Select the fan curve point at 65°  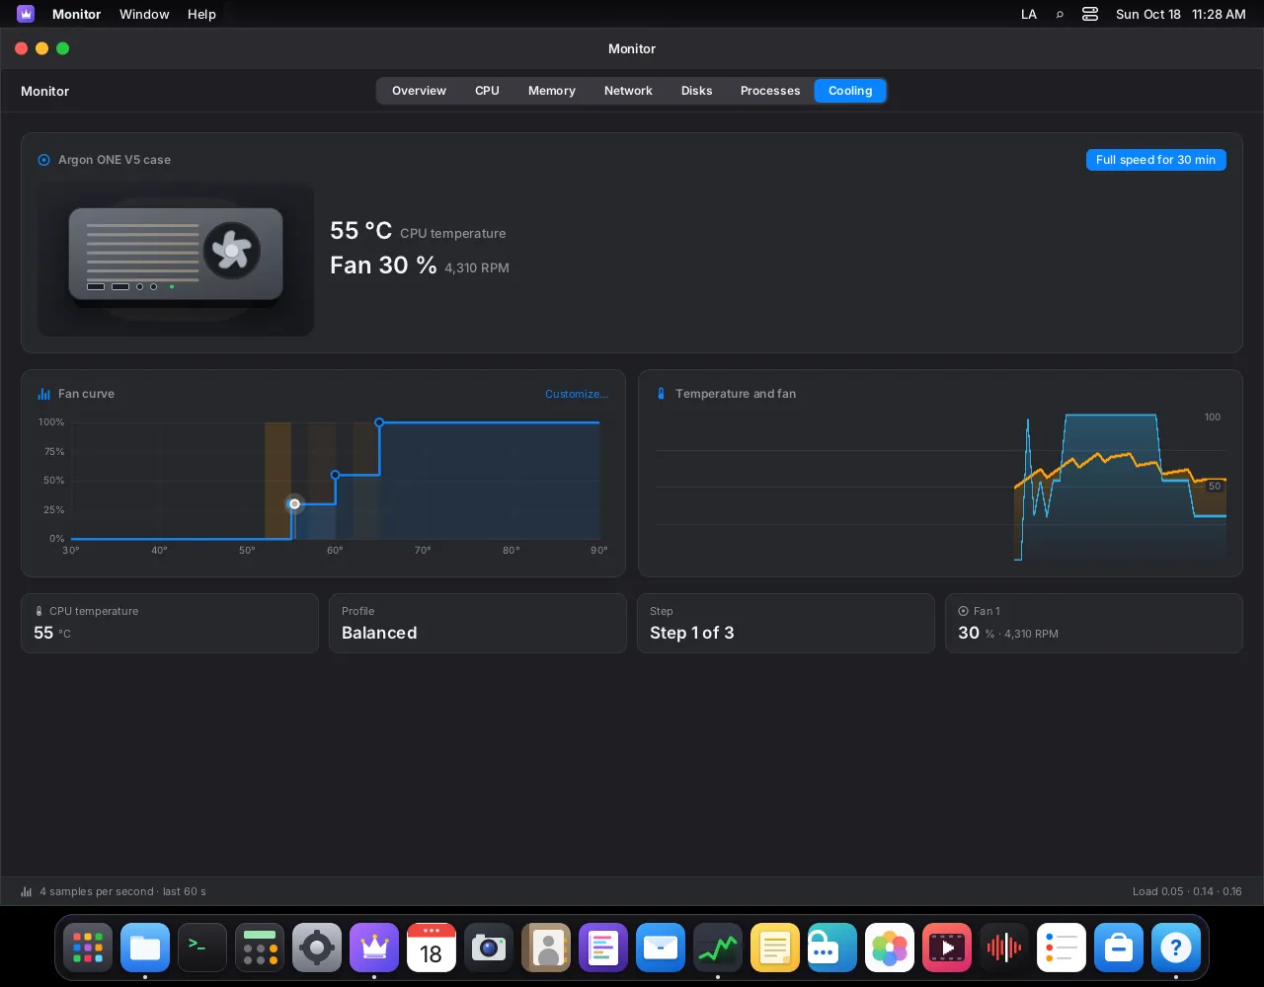[379, 422]
